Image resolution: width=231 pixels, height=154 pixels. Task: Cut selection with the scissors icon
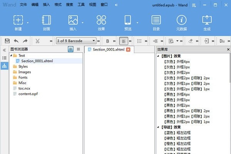[x=38, y=41]
